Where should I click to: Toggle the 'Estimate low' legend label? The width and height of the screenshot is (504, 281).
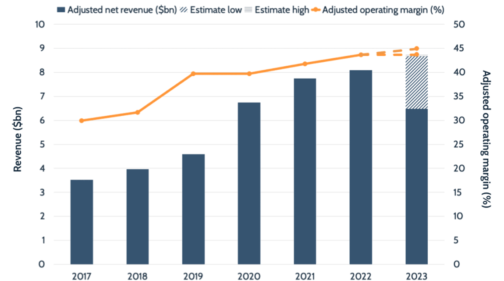click(x=213, y=10)
